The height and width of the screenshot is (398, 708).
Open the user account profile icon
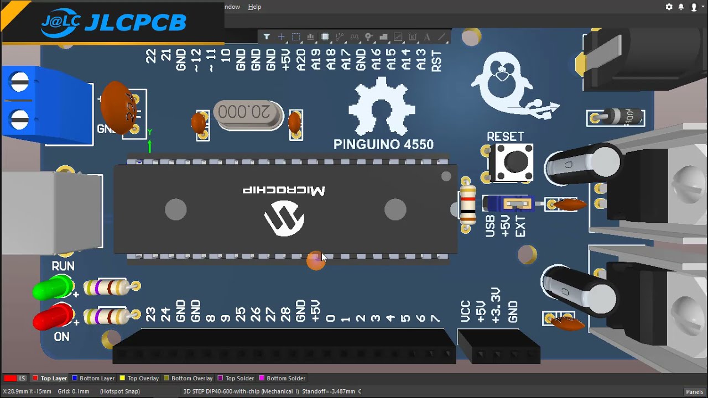coord(694,7)
